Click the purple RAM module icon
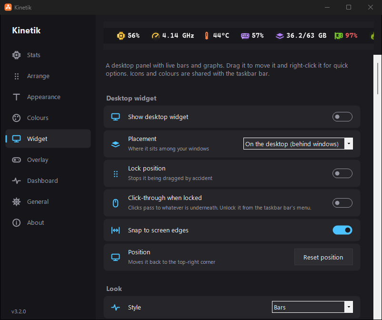Image resolution: width=382 pixels, height=320 pixels. click(245, 36)
